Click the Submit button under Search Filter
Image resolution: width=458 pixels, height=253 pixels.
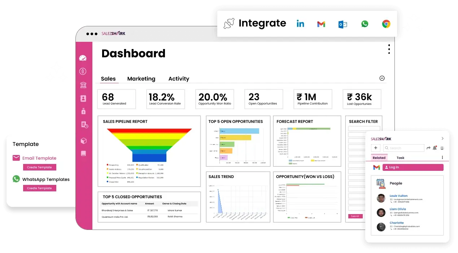355,216
